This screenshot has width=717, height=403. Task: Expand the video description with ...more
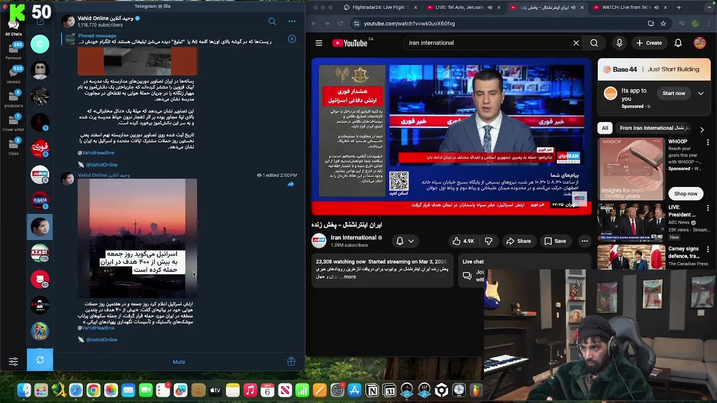coord(347,277)
